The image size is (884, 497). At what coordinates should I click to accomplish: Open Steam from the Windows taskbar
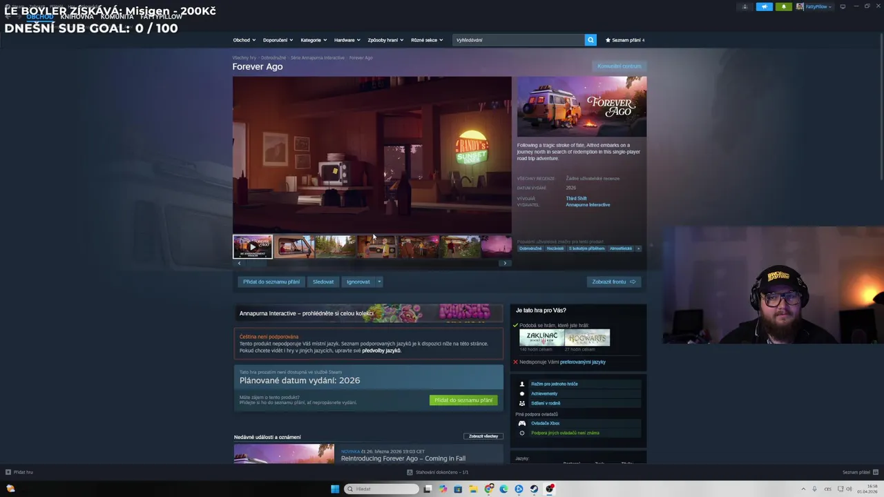[x=534, y=489]
